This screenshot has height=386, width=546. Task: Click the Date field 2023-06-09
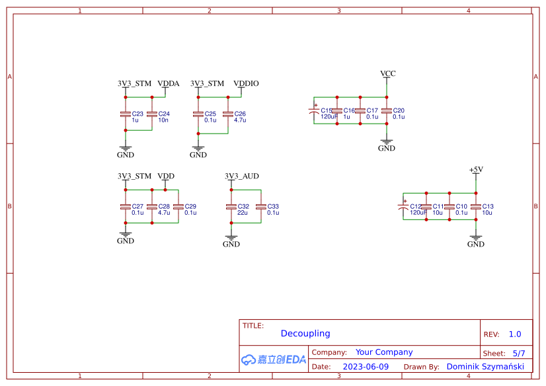click(x=366, y=366)
